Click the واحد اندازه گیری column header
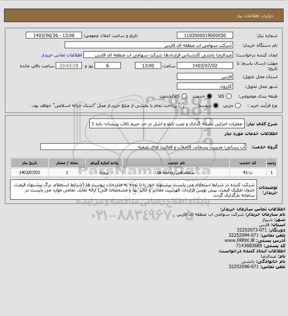The image size is (288, 316). [x=104, y=163]
